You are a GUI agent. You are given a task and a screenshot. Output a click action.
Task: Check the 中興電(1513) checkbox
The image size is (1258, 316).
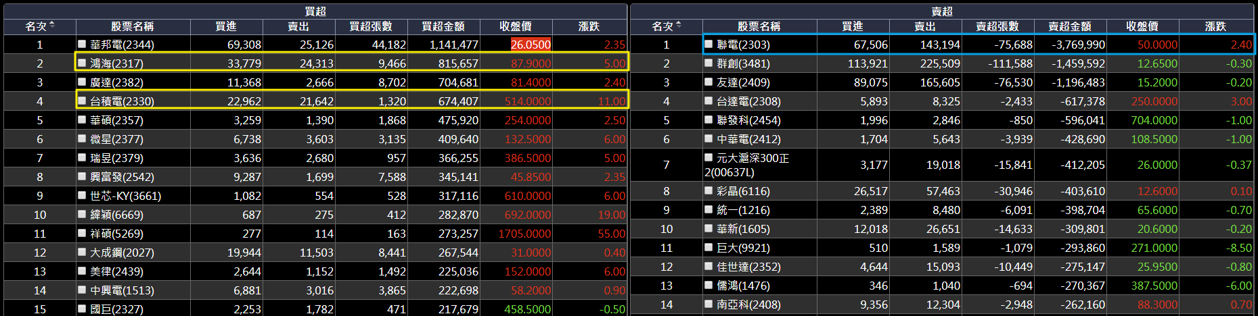(x=82, y=289)
